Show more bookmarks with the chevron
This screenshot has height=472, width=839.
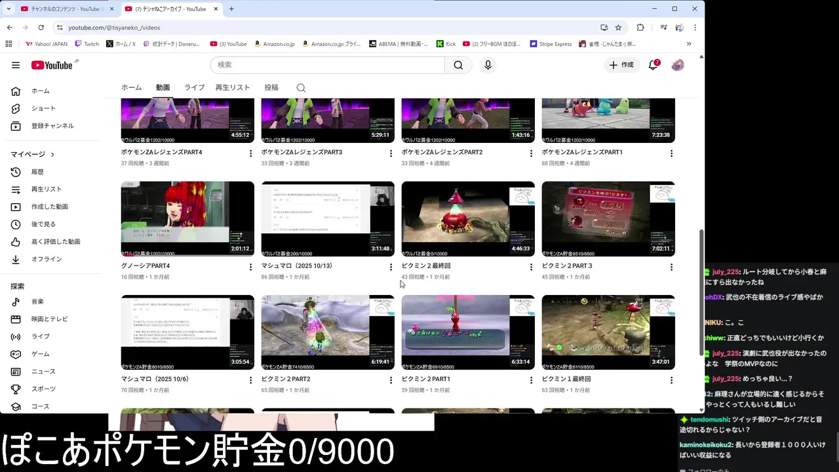tap(689, 44)
